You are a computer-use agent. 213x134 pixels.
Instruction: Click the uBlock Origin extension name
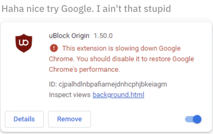click(69, 36)
